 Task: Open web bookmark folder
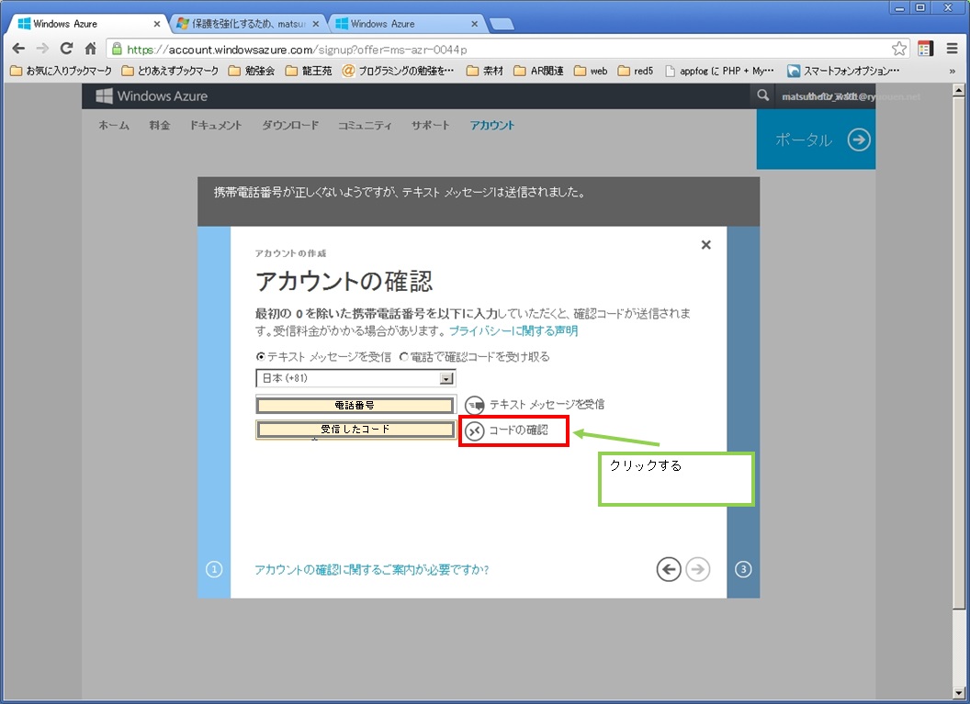click(x=591, y=71)
